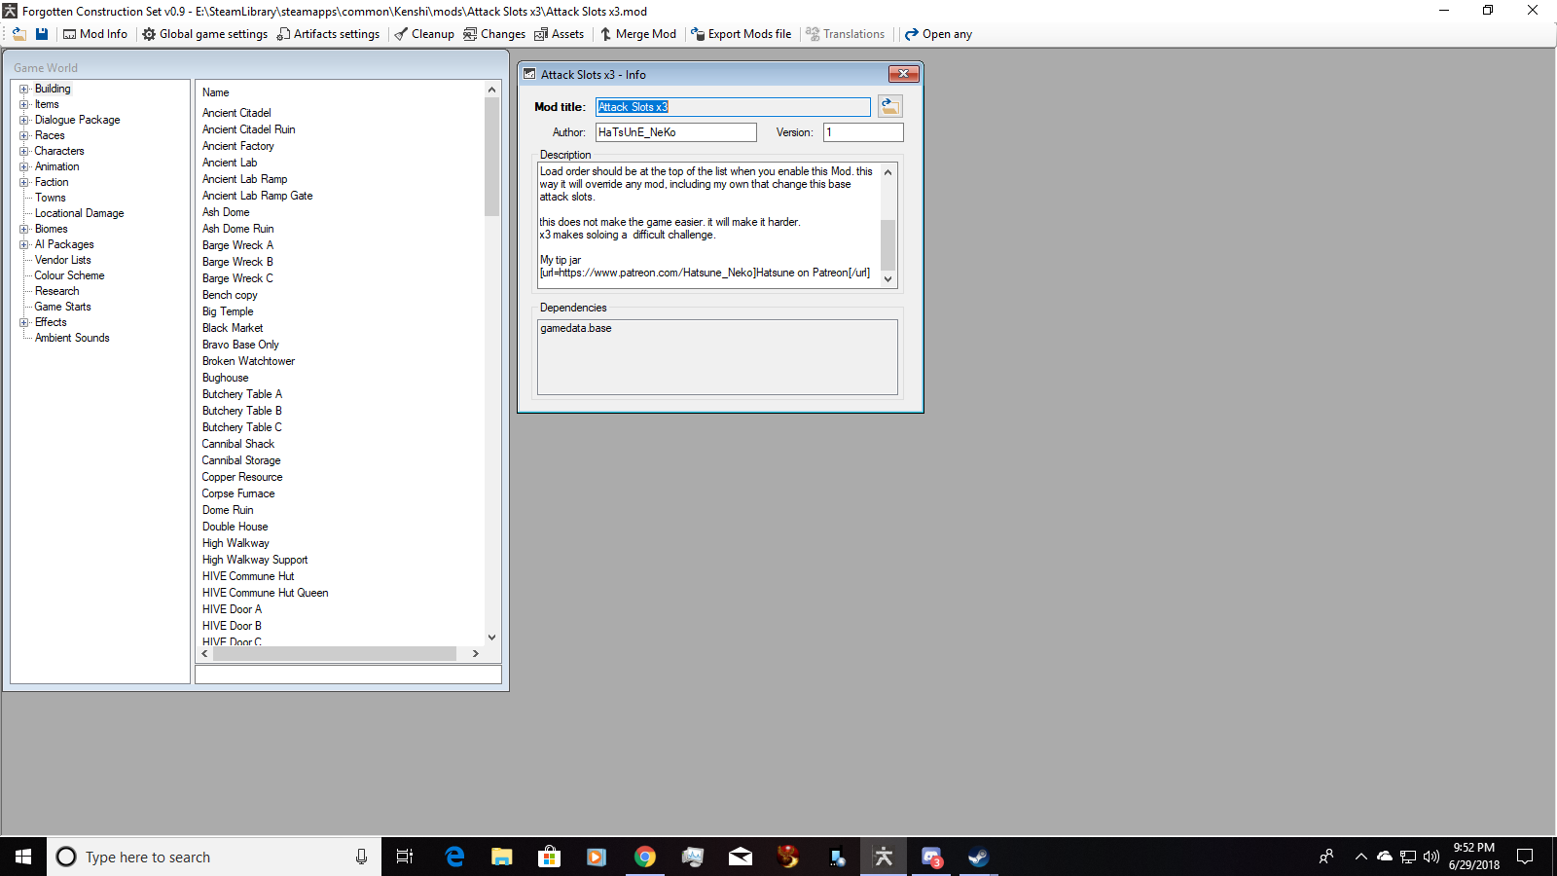Viewport: 1557px width, 876px height.
Task: Click scroll-right arrow of building list
Action: [475, 654]
